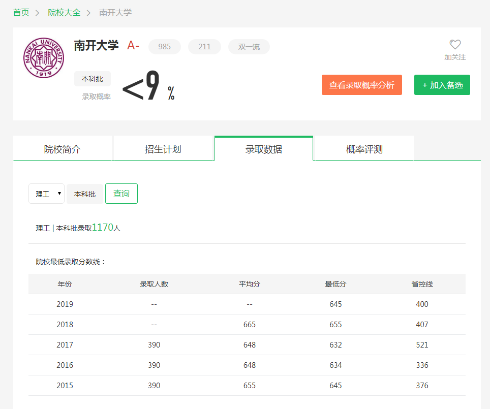Image resolution: width=490 pixels, height=409 pixels.
Task: Click the 665 average score in 2018 row
Action: (250, 324)
